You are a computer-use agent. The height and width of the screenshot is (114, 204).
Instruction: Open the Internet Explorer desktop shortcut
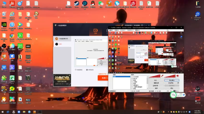[x=12, y=14]
